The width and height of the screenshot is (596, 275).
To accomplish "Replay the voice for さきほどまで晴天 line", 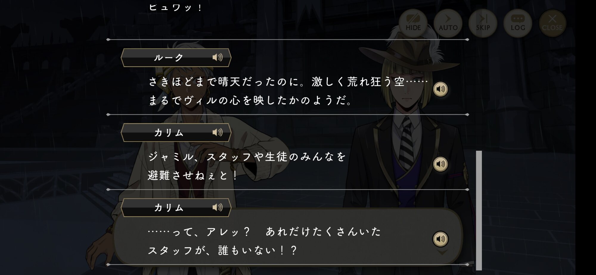I will point(440,89).
